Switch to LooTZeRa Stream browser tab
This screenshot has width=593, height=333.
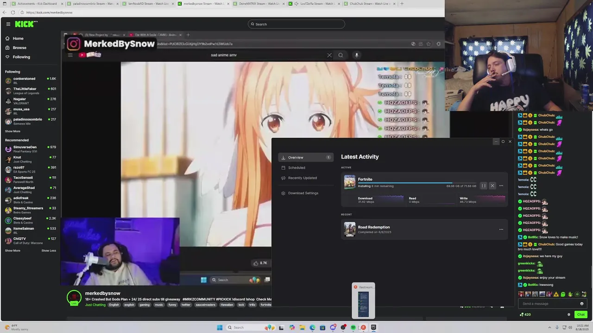pyautogui.click(x=314, y=4)
